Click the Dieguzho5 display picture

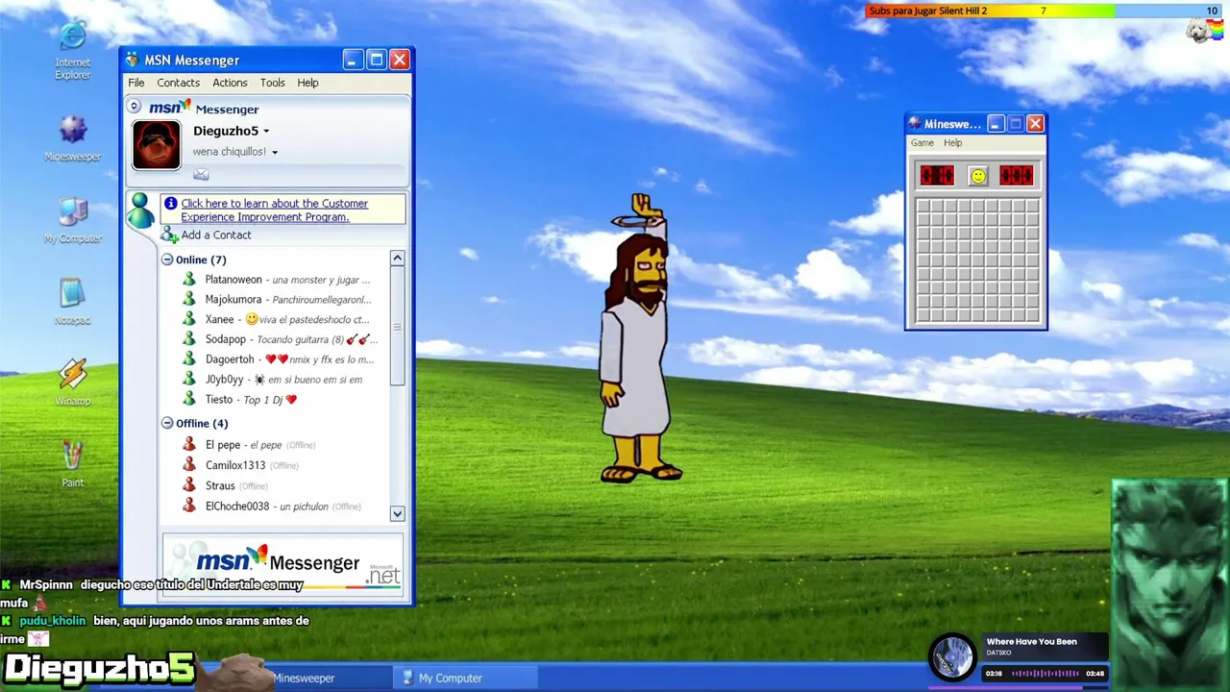(157, 145)
